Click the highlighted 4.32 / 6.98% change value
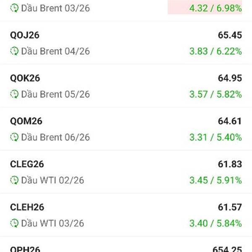The image size is (252, 252). click(x=216, y=8)
